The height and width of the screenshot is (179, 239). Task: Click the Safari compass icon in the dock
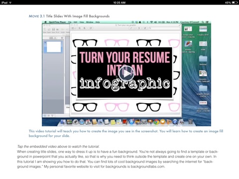tap(82, 122)
